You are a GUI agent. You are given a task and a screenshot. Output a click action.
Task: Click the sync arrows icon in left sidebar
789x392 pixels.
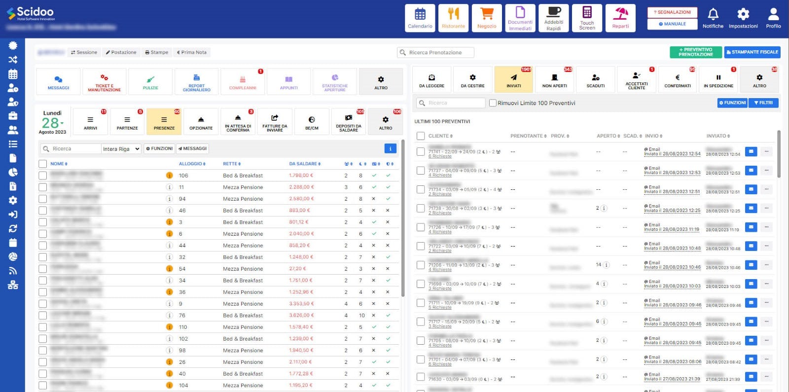[x=13, y=228]
